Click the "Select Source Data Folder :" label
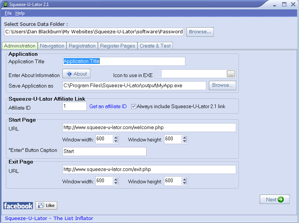Screen dimensions: 299x223 coord(36,24)
